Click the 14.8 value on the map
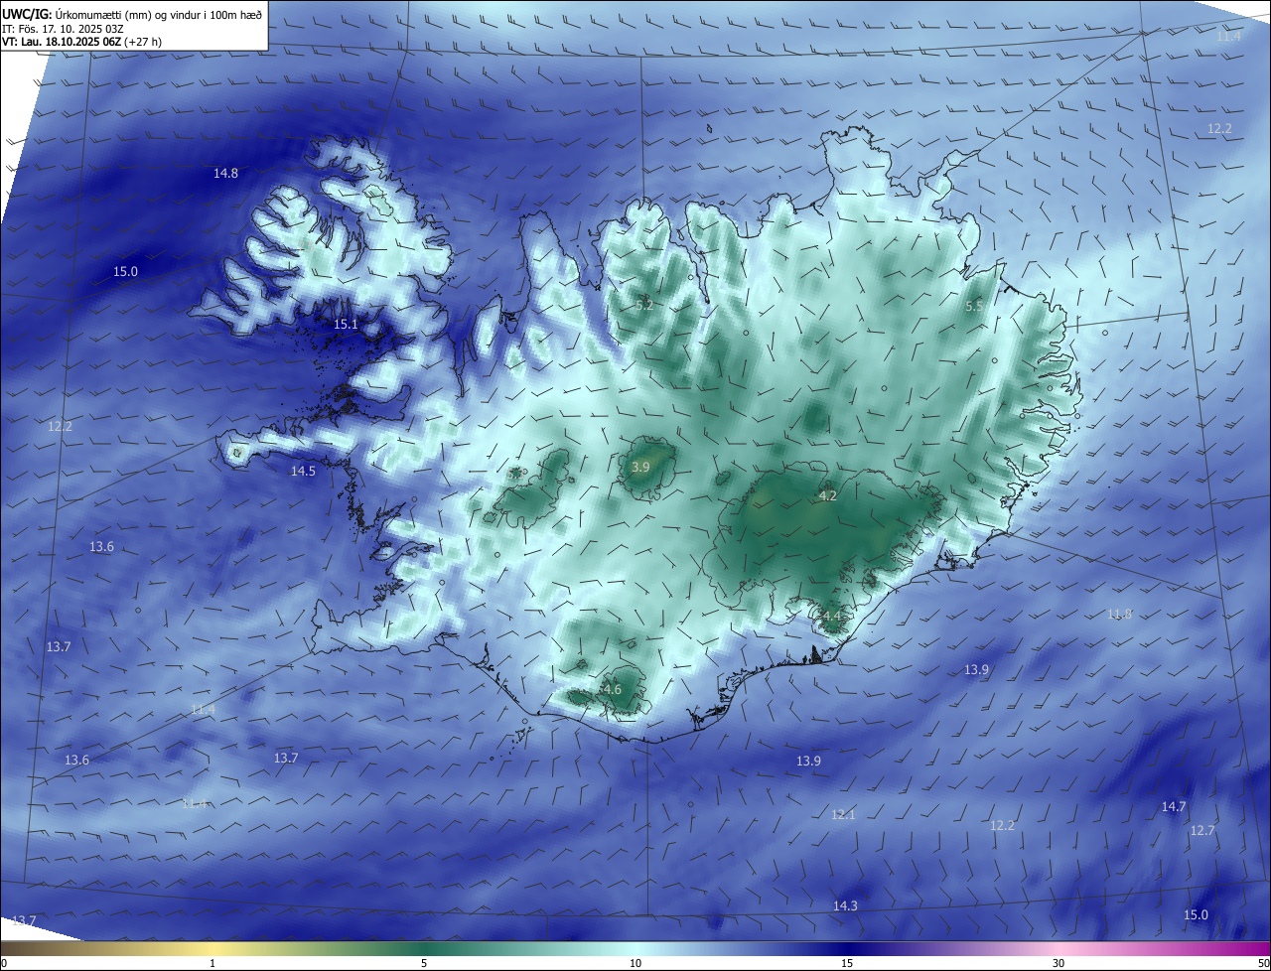 (225, 174)
